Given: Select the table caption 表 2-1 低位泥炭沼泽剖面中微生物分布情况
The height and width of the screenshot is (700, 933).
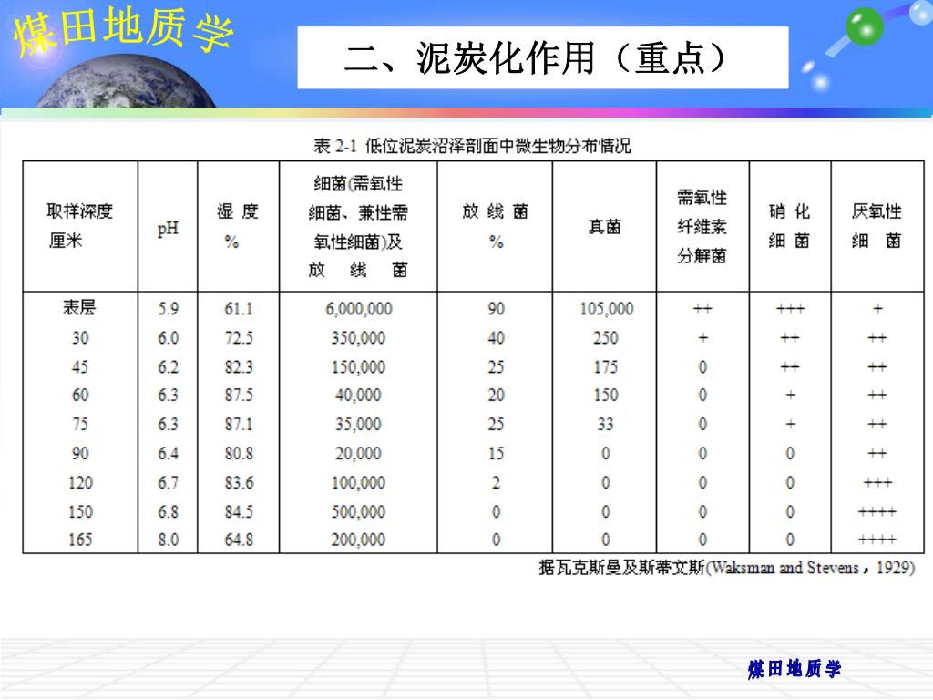Looking at the screenshot, I should click(x=473, y=146).
